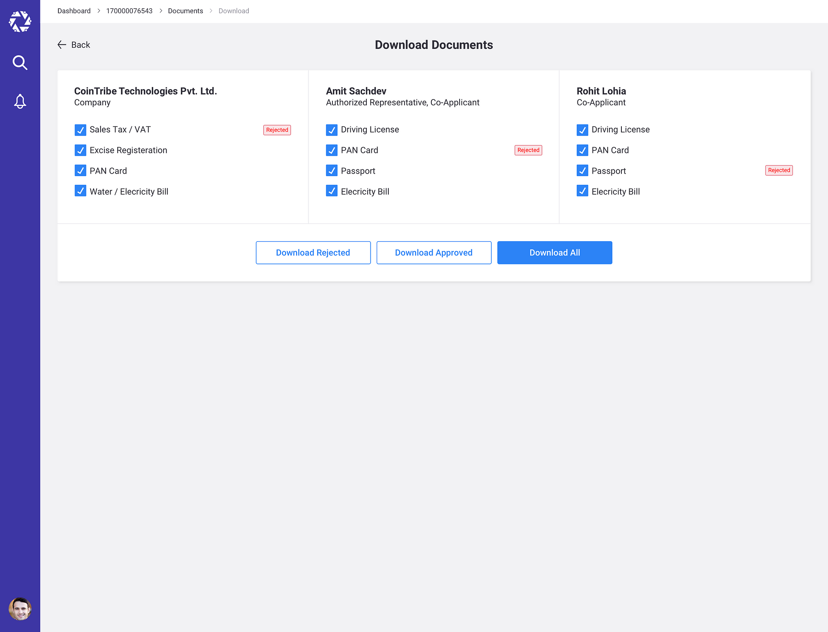Screen dimensions: 828x632
Task: Click 'Authorized Representative, Co-Applicant' subtitle
Action: pos(402,102)
